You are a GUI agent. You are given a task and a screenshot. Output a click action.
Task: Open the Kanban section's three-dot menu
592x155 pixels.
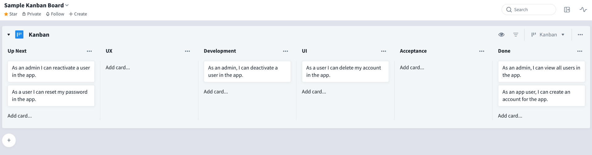click(580, 34)
